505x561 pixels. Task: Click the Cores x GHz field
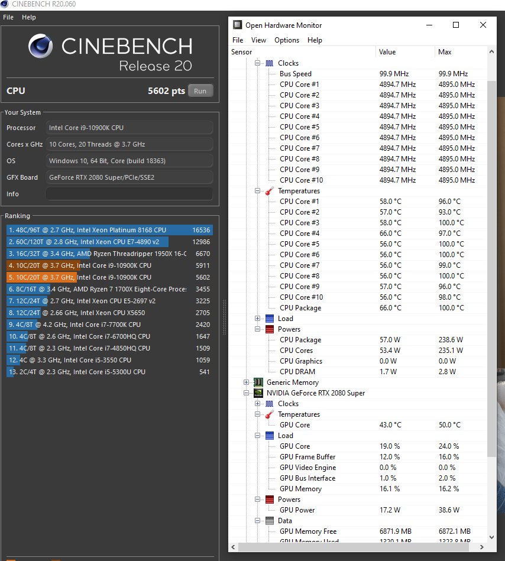[129, 144]
